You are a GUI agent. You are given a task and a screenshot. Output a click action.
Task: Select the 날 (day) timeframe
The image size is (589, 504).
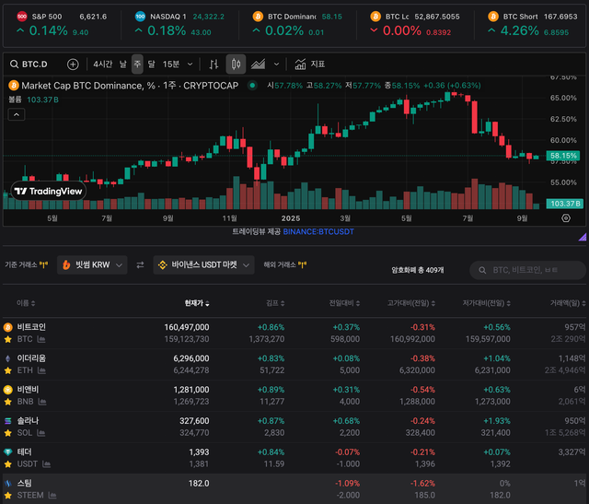(x=122, y=64)
